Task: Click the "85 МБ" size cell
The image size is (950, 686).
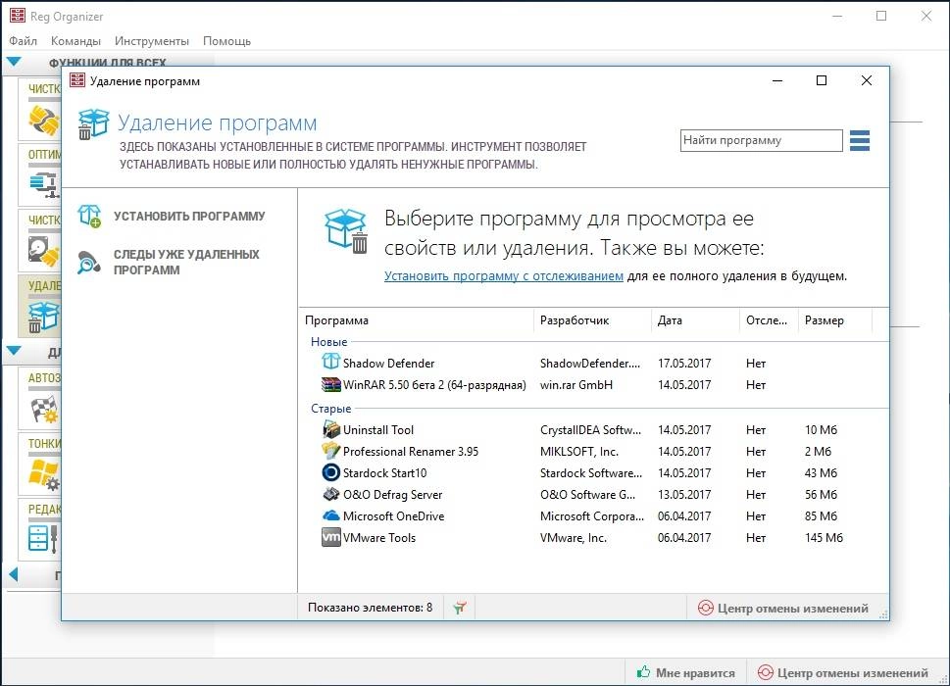Action: click(821, 516)
